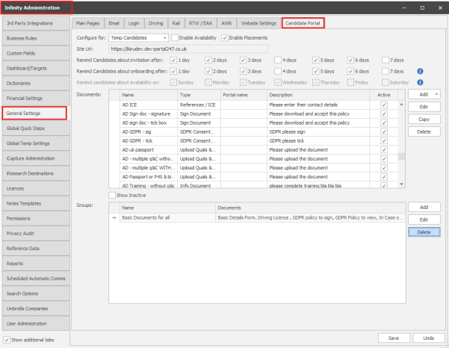Click documents list scroll down arrow
The height and width of the screenshot is (348, 449).
(x=401, y=184)
